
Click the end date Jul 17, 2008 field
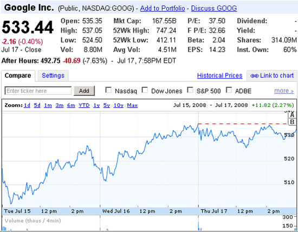231,105
